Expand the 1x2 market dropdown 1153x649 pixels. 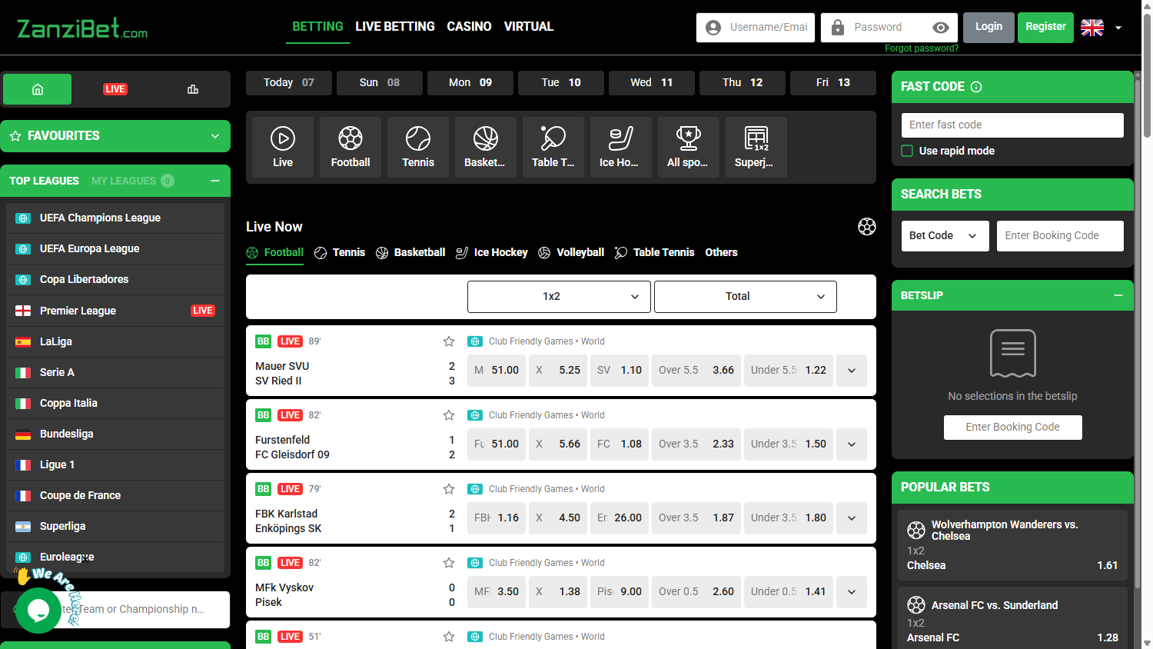point(559,296)
